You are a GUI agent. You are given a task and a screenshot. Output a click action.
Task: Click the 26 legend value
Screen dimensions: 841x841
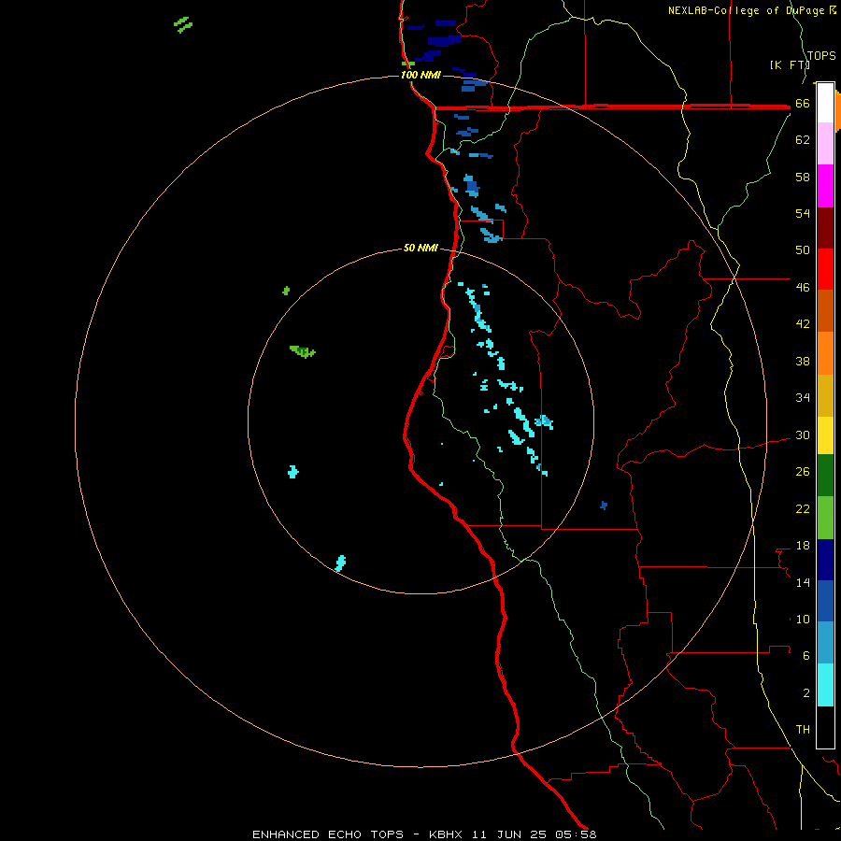coord(803,472)
